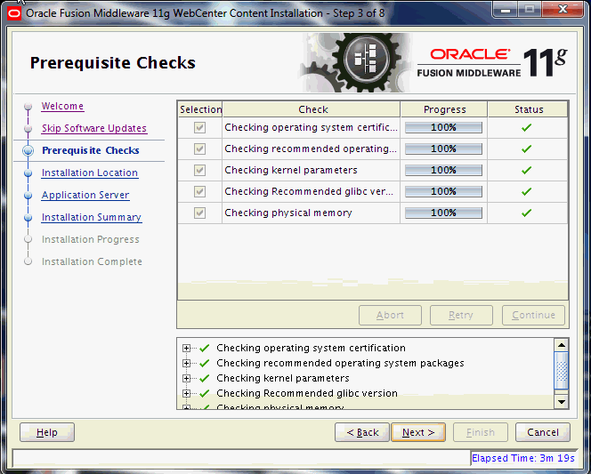Click Next to proceed
Screen dimensions: 591x474
coord(418,432)
